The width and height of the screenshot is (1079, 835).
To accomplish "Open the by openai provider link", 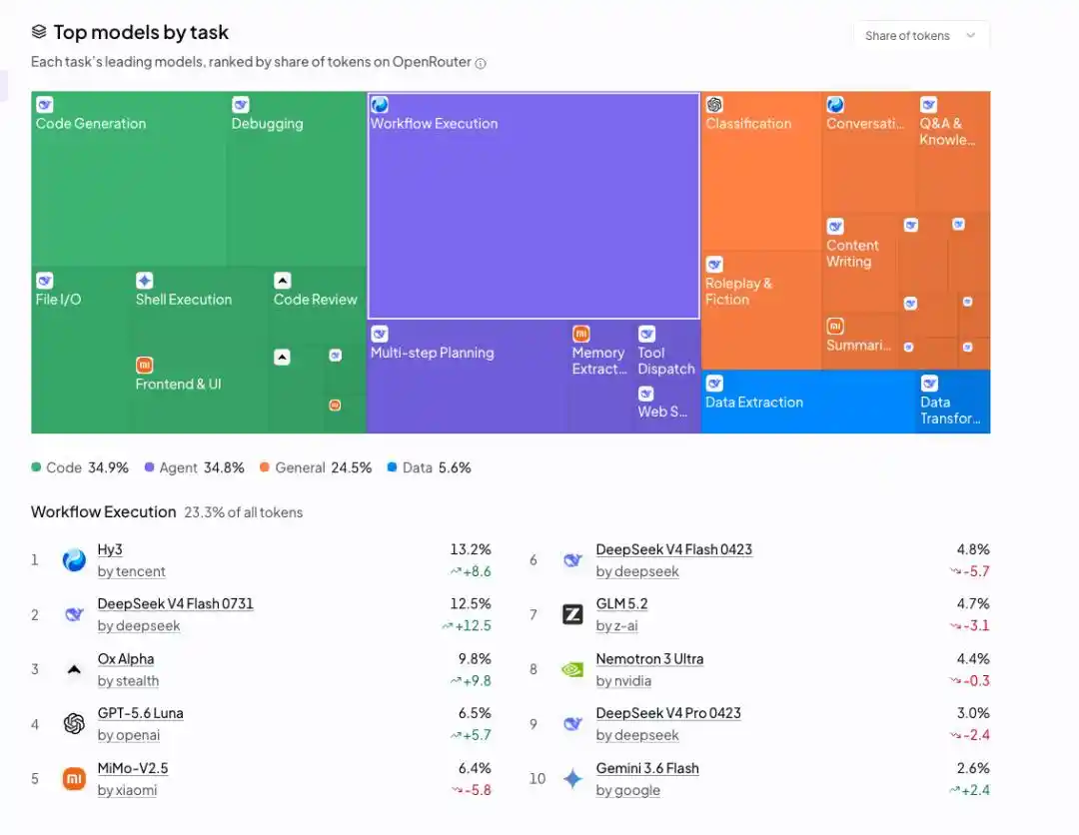I will point(129,735).
